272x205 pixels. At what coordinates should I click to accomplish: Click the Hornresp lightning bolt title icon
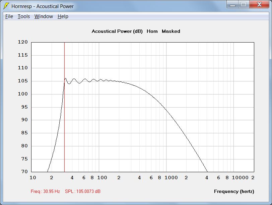[6, 6]
